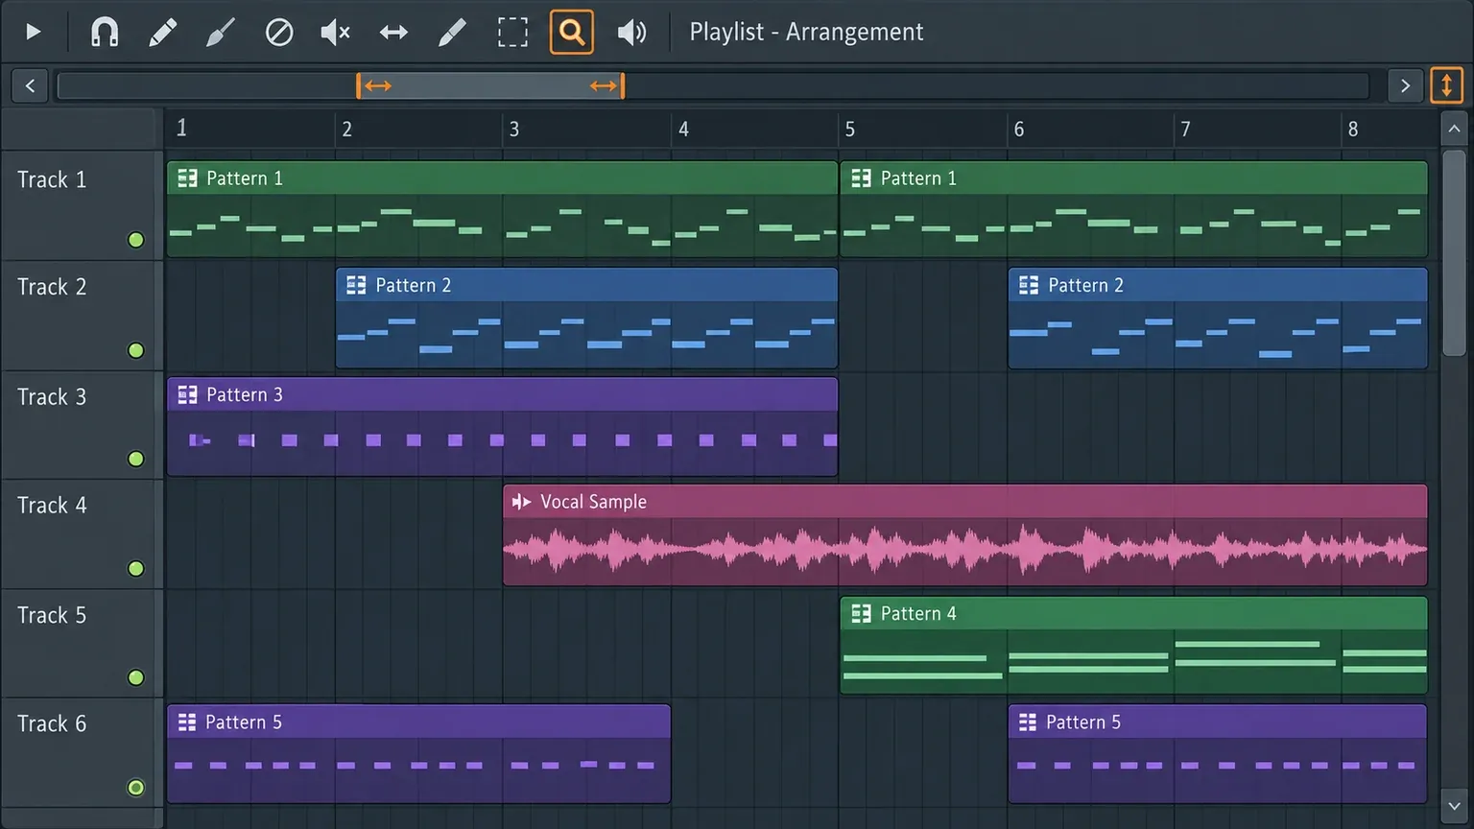Select the pencil Draw tool
Screen dimensions: 1474x829
[163, 32]
